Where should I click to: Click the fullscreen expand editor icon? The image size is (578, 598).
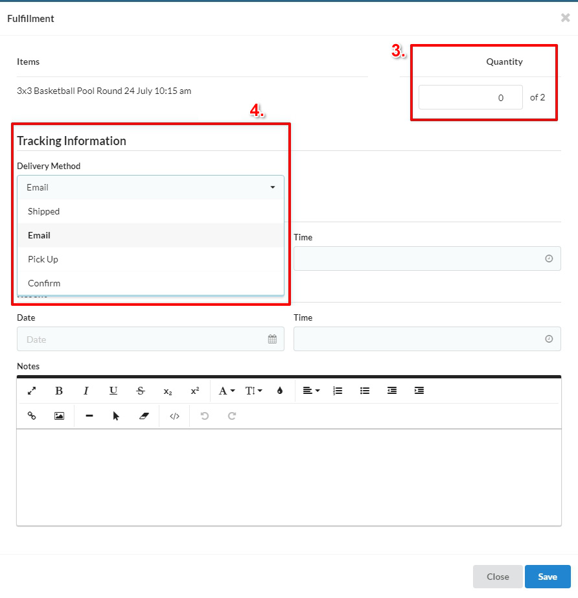pyautogui.click(x=32, y=391)
